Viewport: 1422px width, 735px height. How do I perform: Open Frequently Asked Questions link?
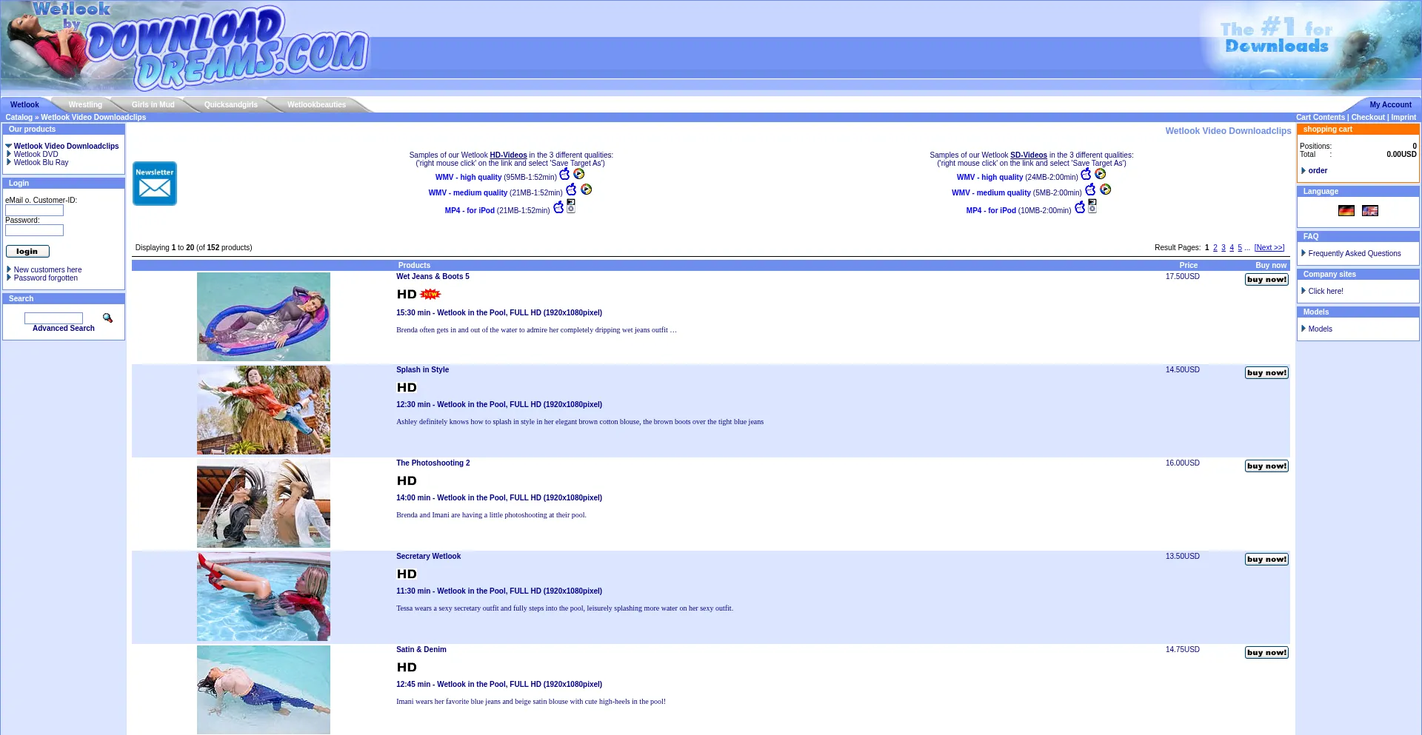1355,254
